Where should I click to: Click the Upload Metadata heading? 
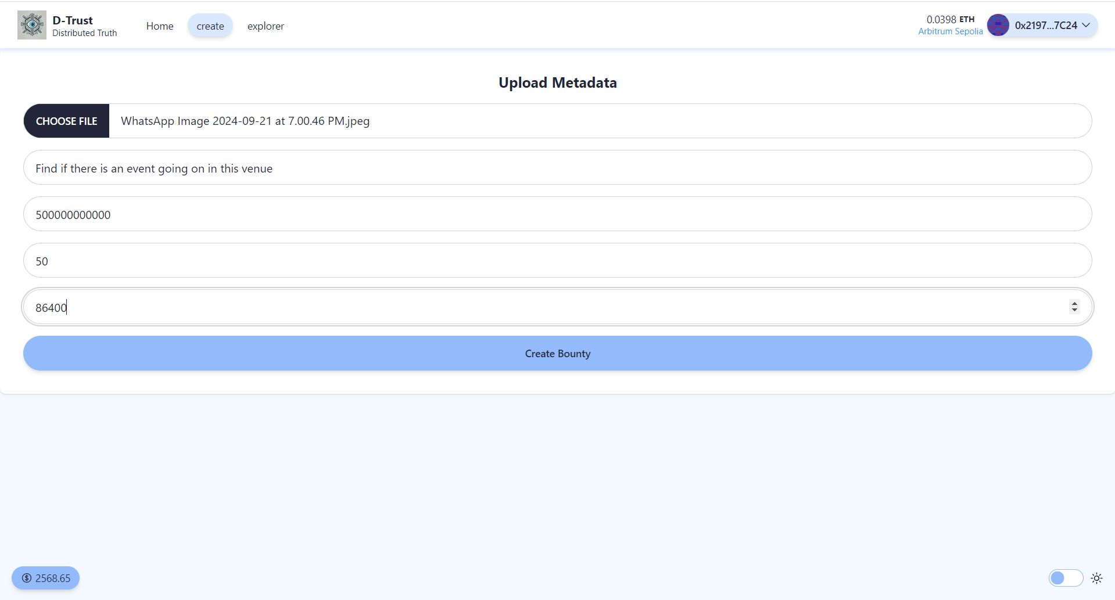point(558,82)
